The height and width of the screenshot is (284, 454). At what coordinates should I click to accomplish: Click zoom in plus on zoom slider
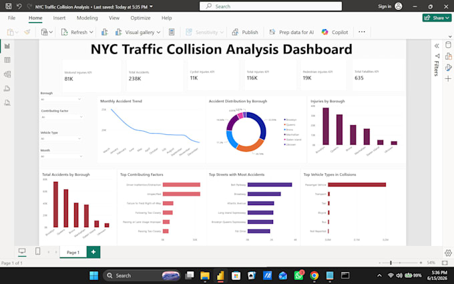coord(421,263)
